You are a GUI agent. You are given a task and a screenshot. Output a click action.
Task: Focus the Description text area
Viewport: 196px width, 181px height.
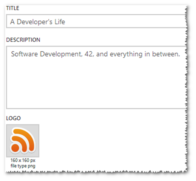96,77
